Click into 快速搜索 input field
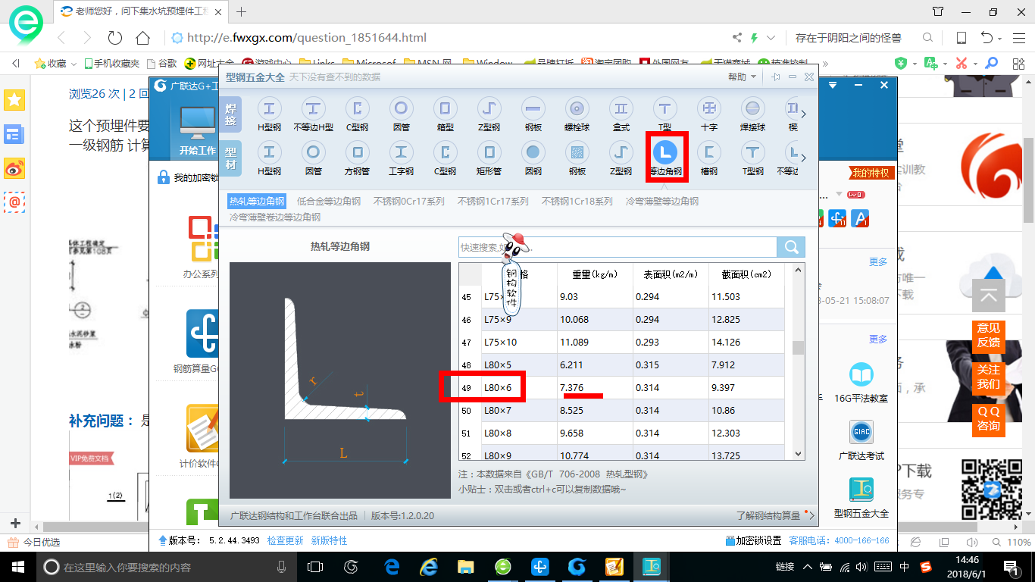The width and height of the screenshot is (1035, 582). tap(618, 247)
